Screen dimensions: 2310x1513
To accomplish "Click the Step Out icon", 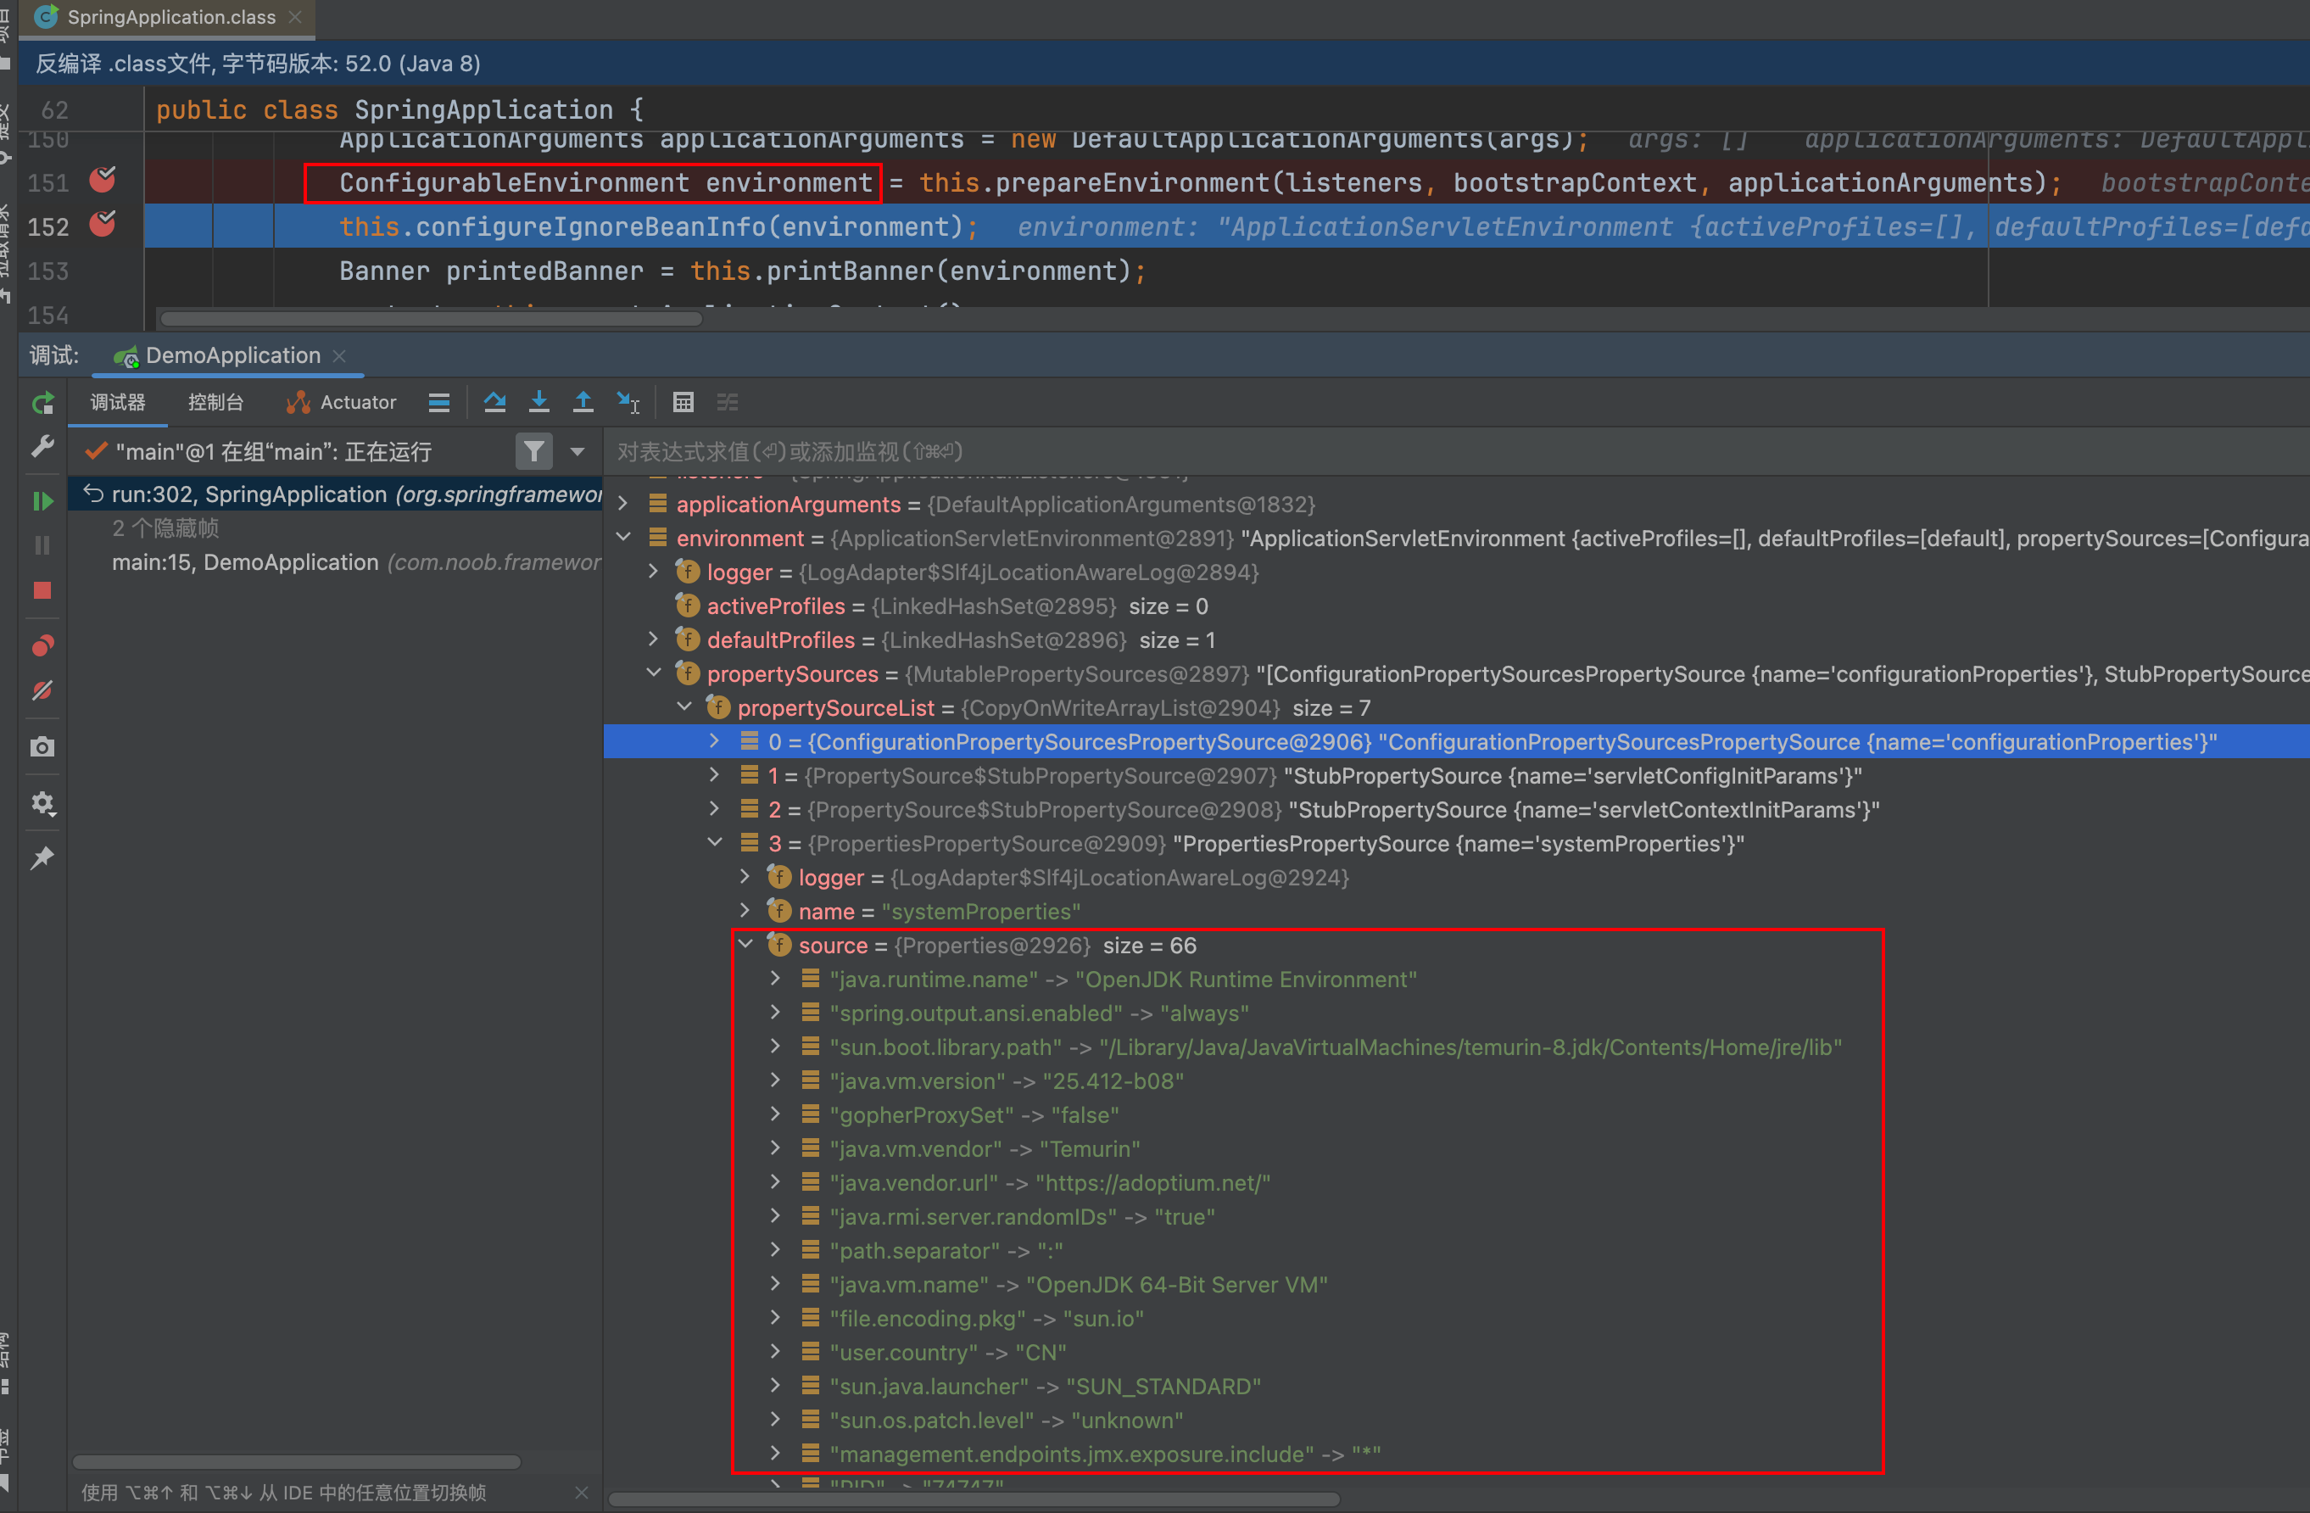I will pyautogui.click(x=583, y=403).
